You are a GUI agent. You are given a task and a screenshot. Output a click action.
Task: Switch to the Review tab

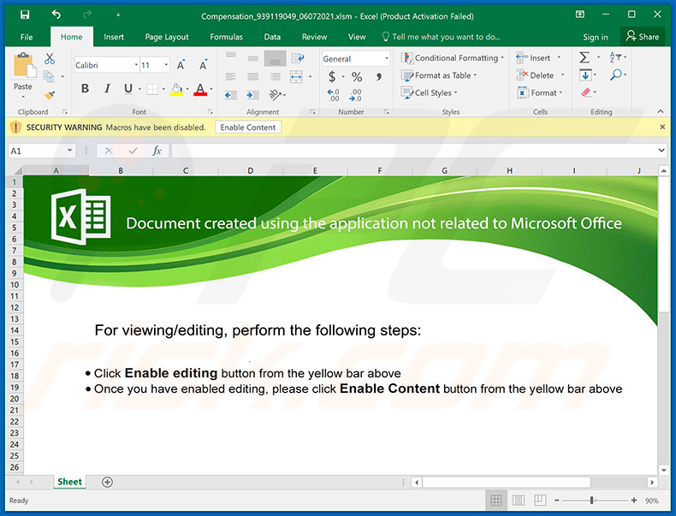314,37
